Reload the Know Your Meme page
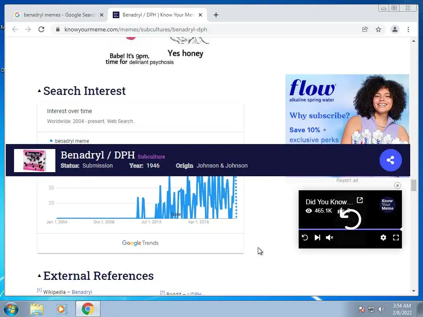 tap(41, 29)
